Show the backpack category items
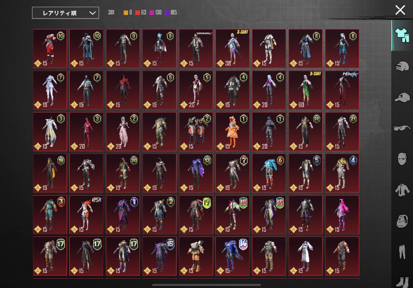The image size is (413, 288). pos(402,220)
